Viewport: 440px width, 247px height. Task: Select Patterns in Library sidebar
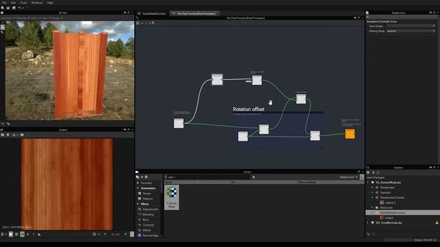coord(148,198)
